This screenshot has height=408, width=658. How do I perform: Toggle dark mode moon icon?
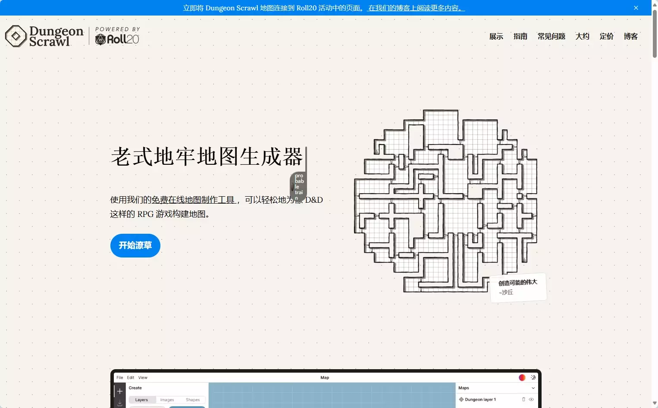[x=533, y=377]
